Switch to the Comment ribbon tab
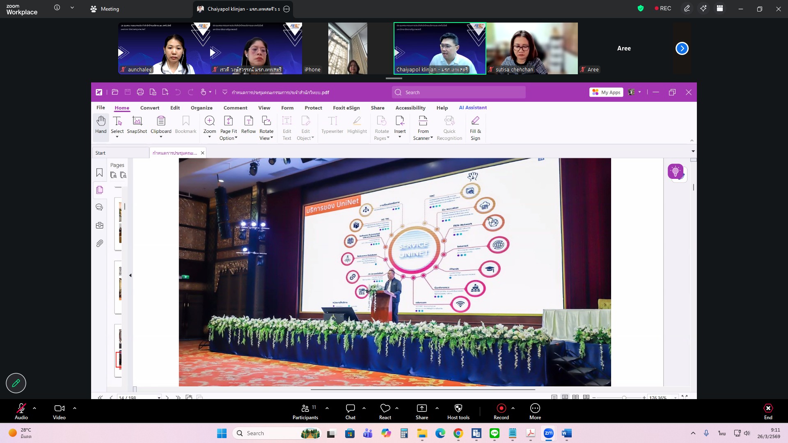The image size is (788, 443). [x=235, y=108]
